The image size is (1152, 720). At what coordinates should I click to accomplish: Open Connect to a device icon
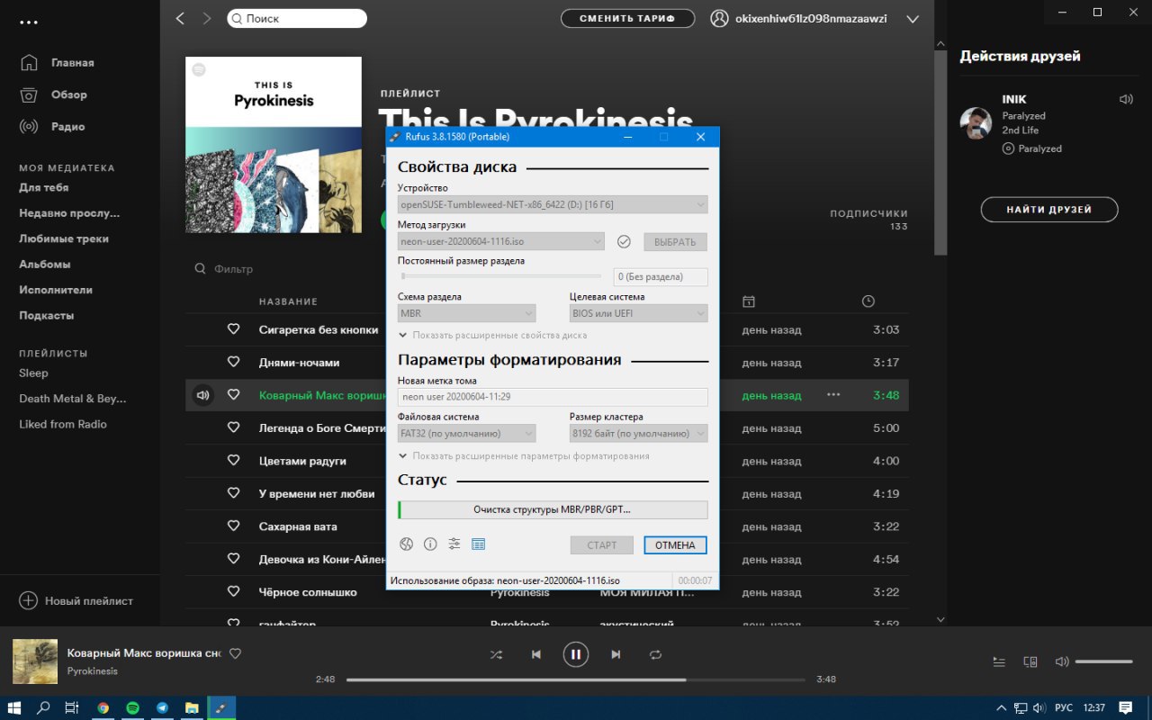click(x=1030, y=661)
